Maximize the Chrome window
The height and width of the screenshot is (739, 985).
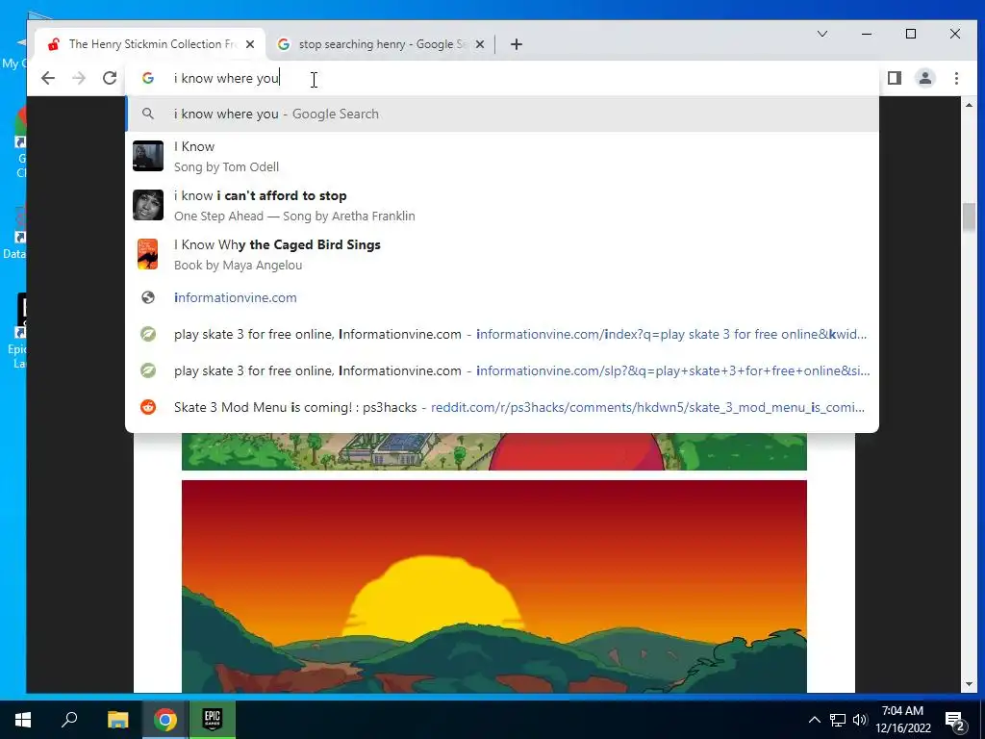(x=911, y=34)
